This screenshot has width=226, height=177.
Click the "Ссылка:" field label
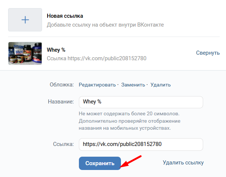click(x=64, y=144)
